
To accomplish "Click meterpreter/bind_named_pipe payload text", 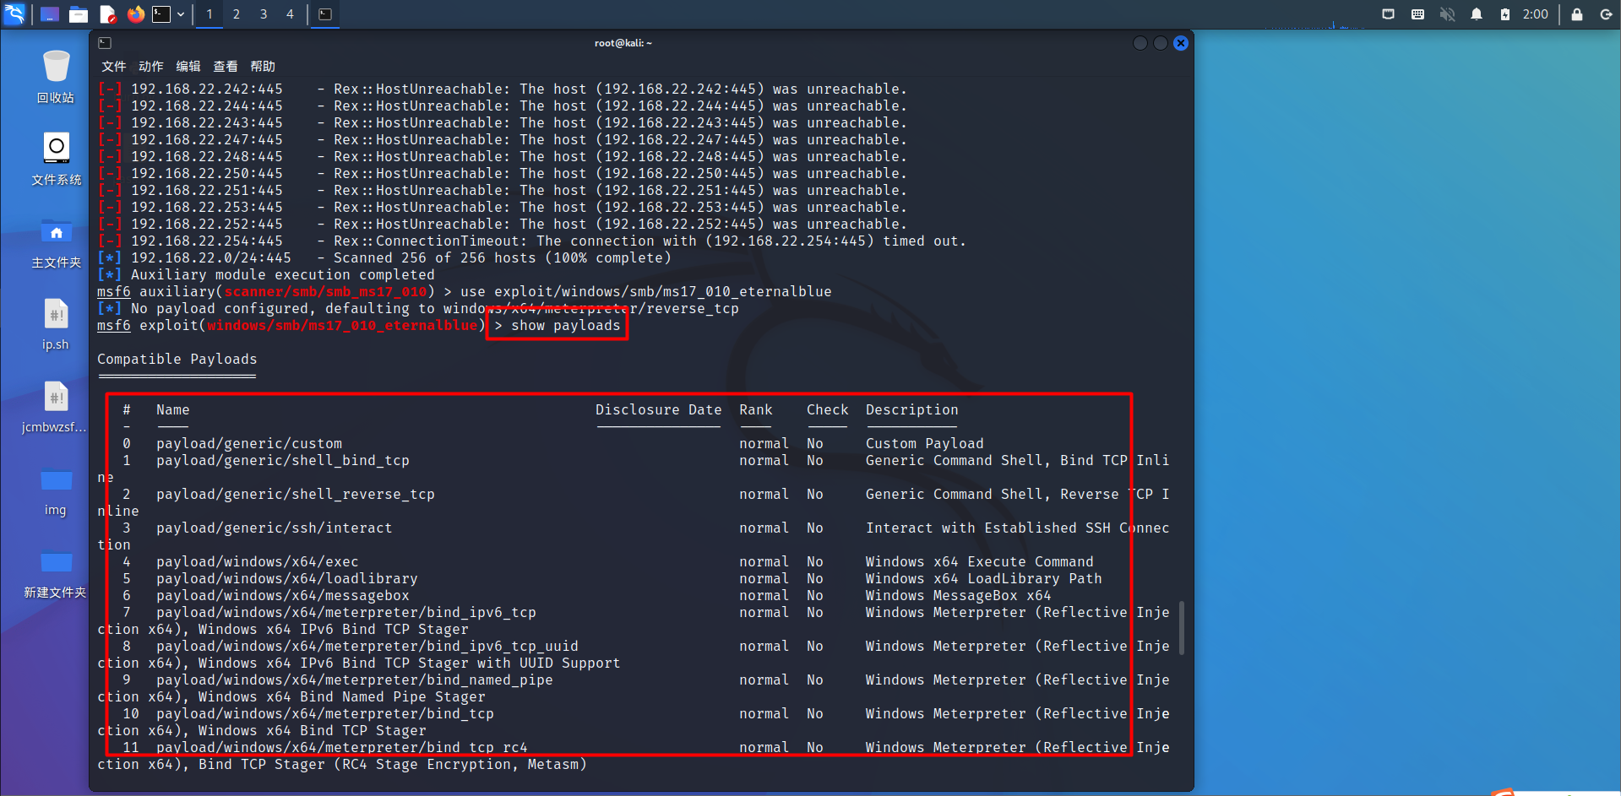I will click(x=355, y=680).
